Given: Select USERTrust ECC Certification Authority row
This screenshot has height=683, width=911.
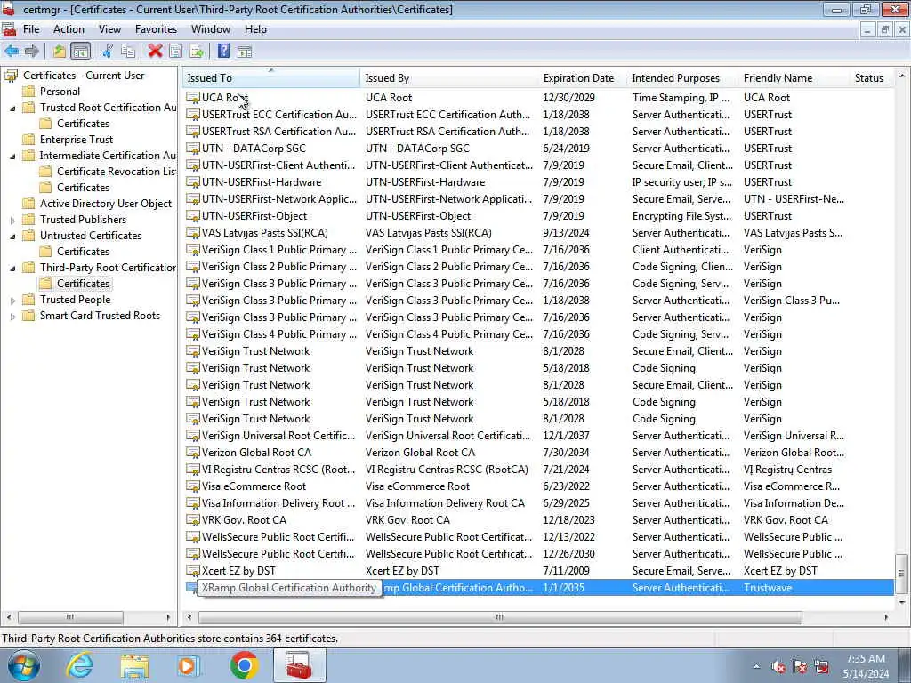Looking at the screenshot, I should pos(538,115).
